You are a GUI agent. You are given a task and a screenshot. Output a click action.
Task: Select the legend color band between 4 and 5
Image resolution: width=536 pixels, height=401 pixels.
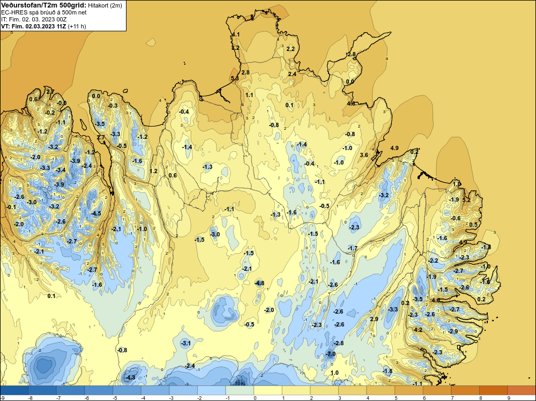(381, 390)
